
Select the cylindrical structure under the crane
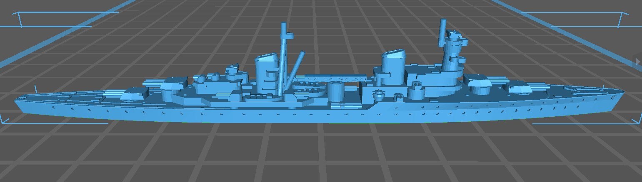click(x=335, y=91)
